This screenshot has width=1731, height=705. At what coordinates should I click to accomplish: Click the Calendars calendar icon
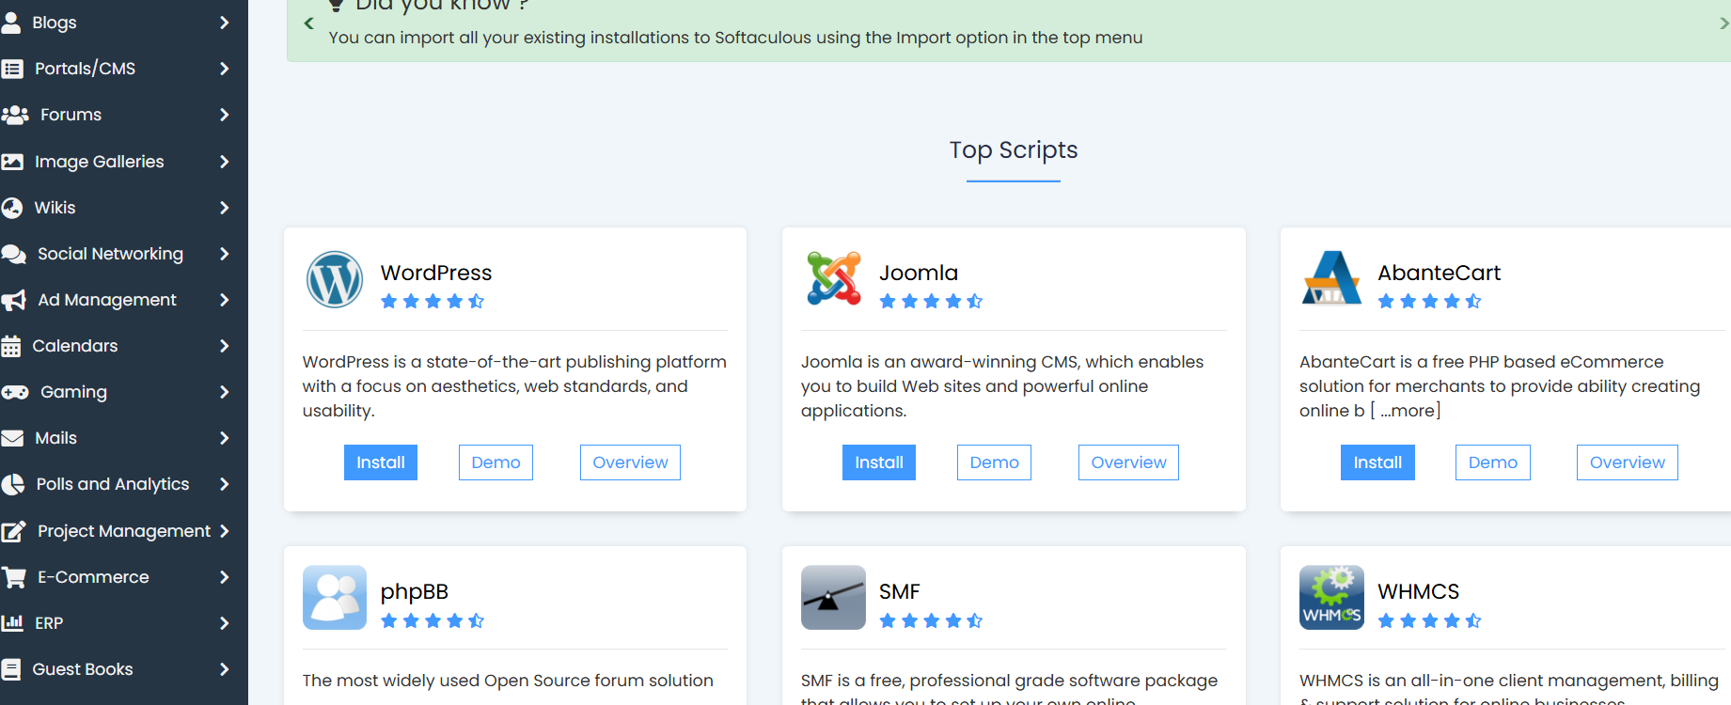coord(11,346)
